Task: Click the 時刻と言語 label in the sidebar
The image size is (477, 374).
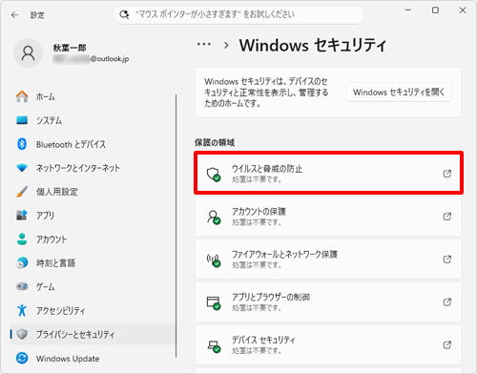Action: tap(55, 263)
